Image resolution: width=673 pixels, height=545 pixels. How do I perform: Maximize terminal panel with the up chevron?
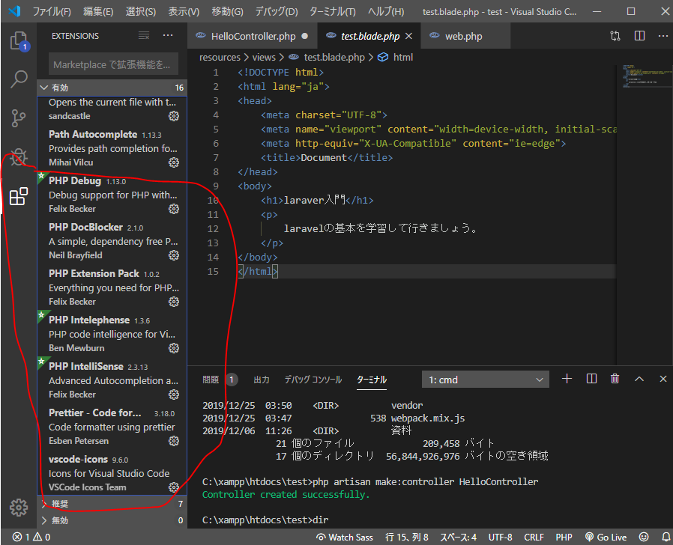point(639,380)
